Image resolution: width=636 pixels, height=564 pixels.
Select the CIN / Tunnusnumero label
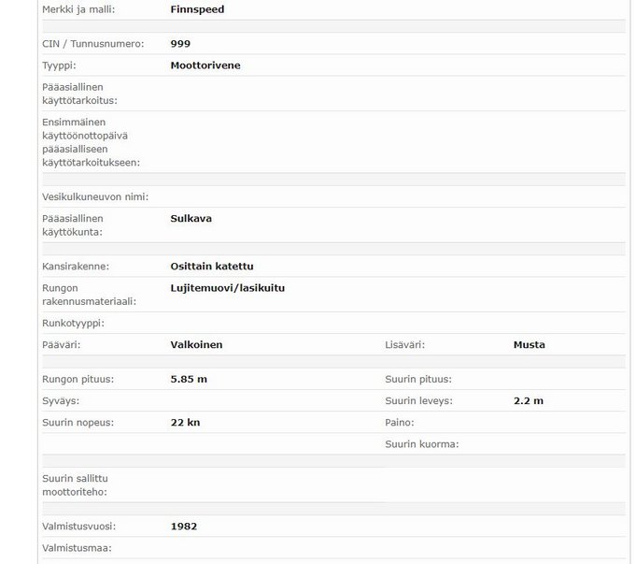click(93, 44)
